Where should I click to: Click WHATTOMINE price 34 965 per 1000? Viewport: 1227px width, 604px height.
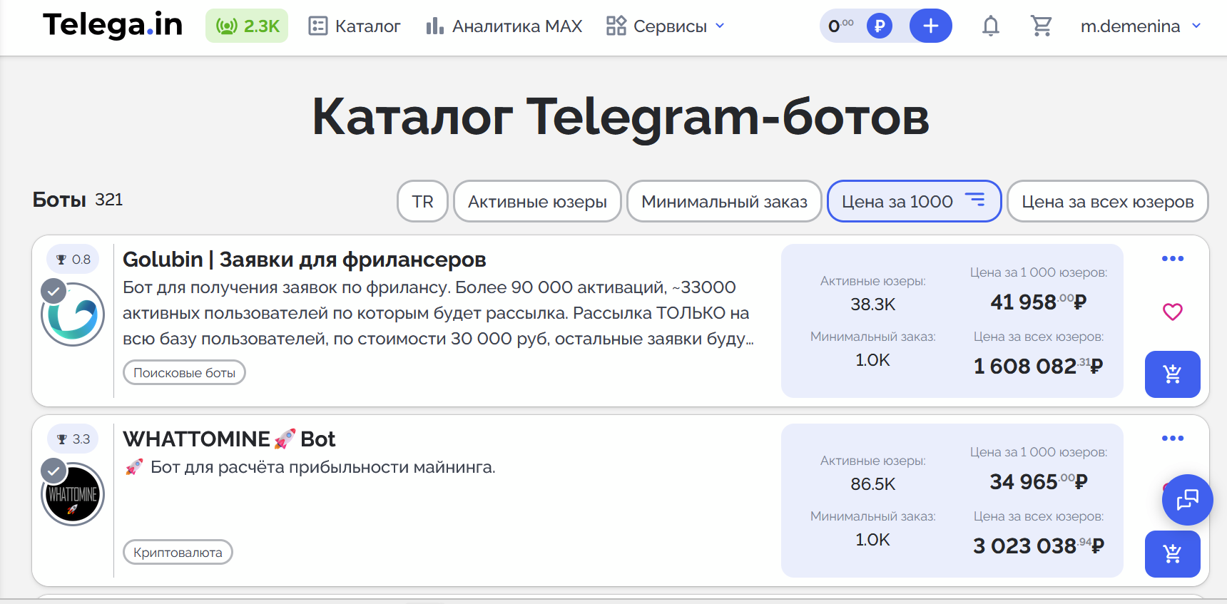coord(1038,482)
